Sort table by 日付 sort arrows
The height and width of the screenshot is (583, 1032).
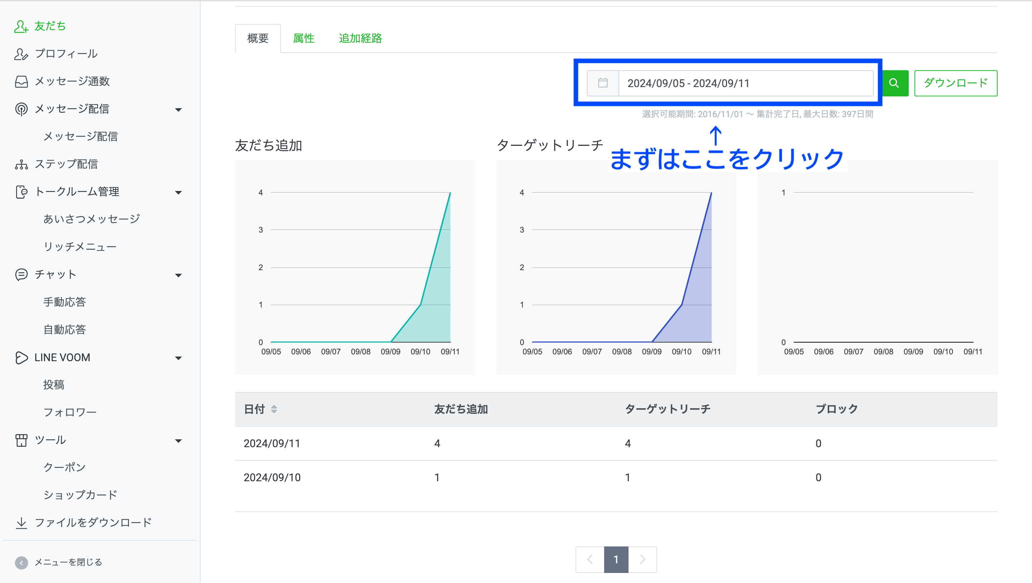(274, 409)
